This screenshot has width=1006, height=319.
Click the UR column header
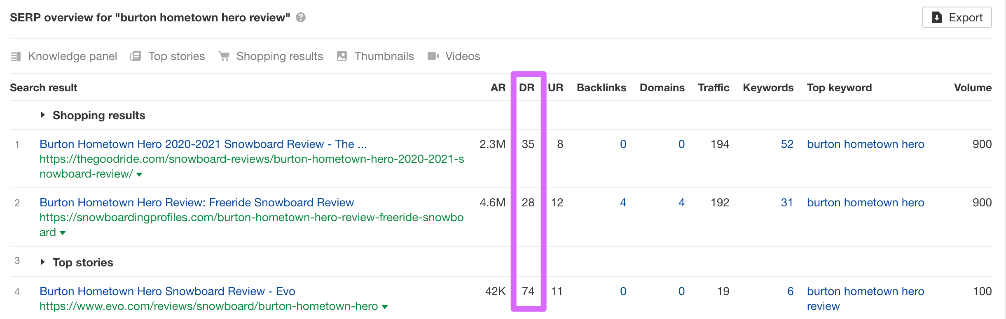tap(556, 88)
